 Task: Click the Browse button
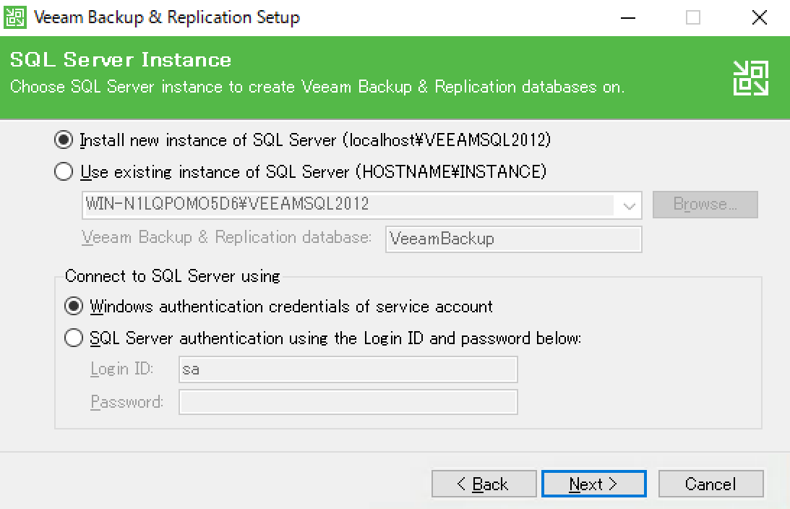(x=705, y=205)
